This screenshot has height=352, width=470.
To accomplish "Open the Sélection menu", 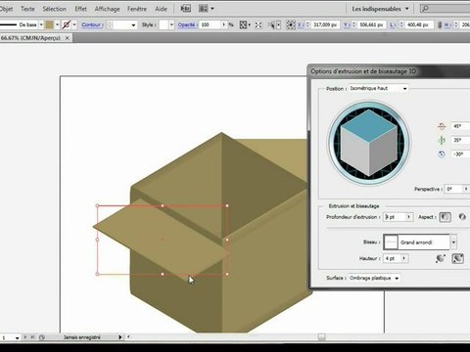I will point(54,9).
